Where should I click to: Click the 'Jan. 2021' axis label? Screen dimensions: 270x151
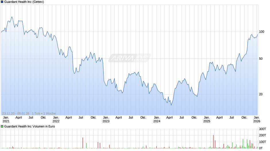point(6,119)
